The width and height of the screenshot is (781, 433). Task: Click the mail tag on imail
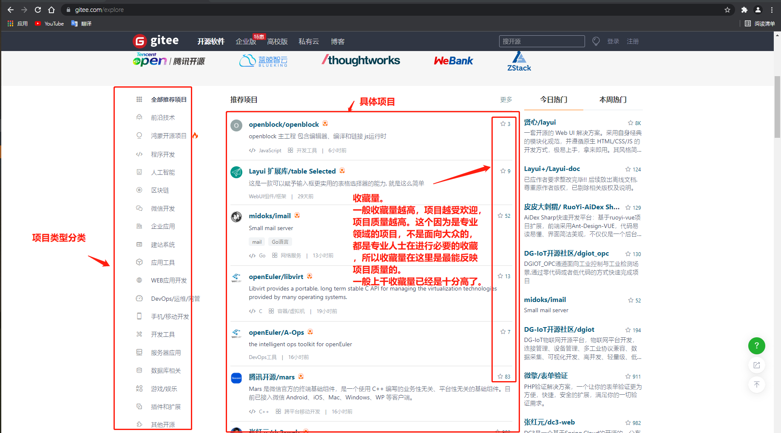pyautogui.click(x=257, y=242)
